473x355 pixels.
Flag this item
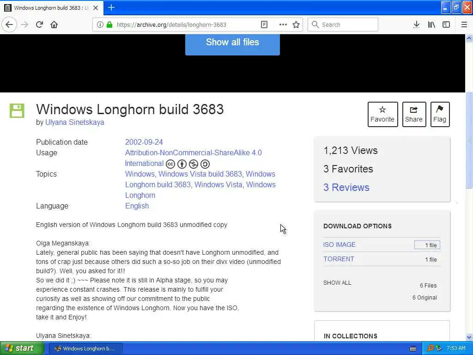440,115
